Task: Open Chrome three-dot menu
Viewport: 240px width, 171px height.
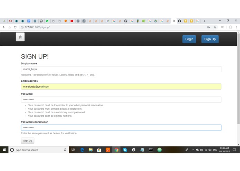Action: [236, 27]
